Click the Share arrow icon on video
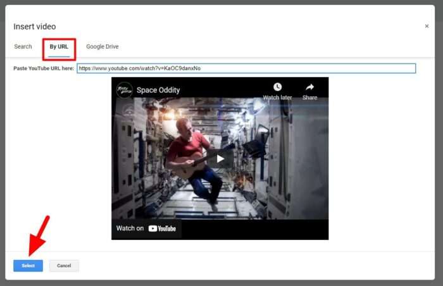 tap(309, 87)
